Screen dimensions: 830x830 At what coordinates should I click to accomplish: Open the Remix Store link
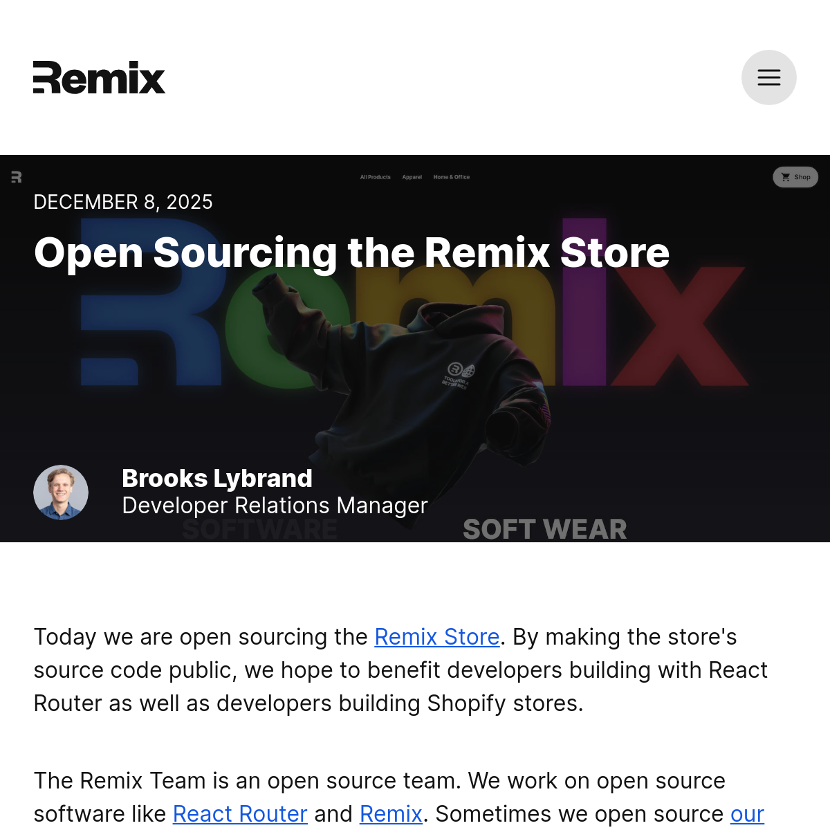click(436, 637)
